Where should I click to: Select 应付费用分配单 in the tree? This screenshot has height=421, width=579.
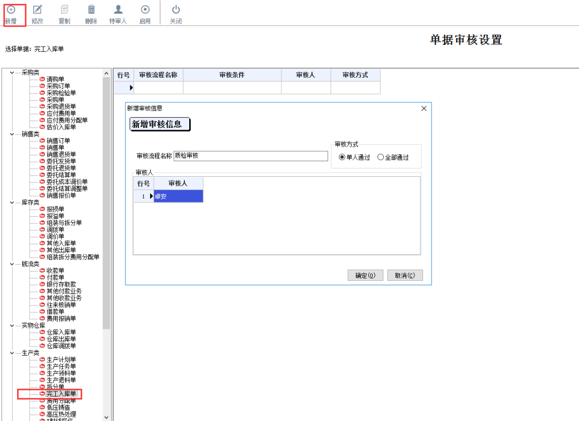coord(67,121)
